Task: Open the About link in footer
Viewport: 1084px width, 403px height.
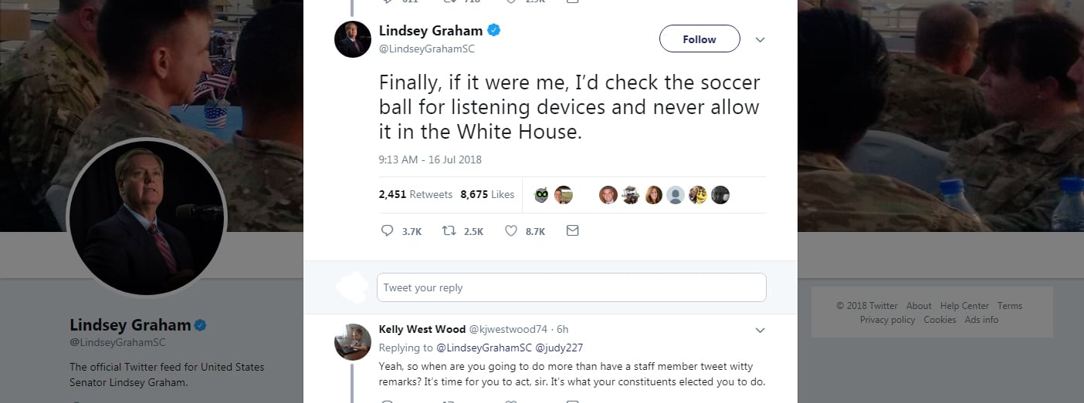Action: click(919, 306)
